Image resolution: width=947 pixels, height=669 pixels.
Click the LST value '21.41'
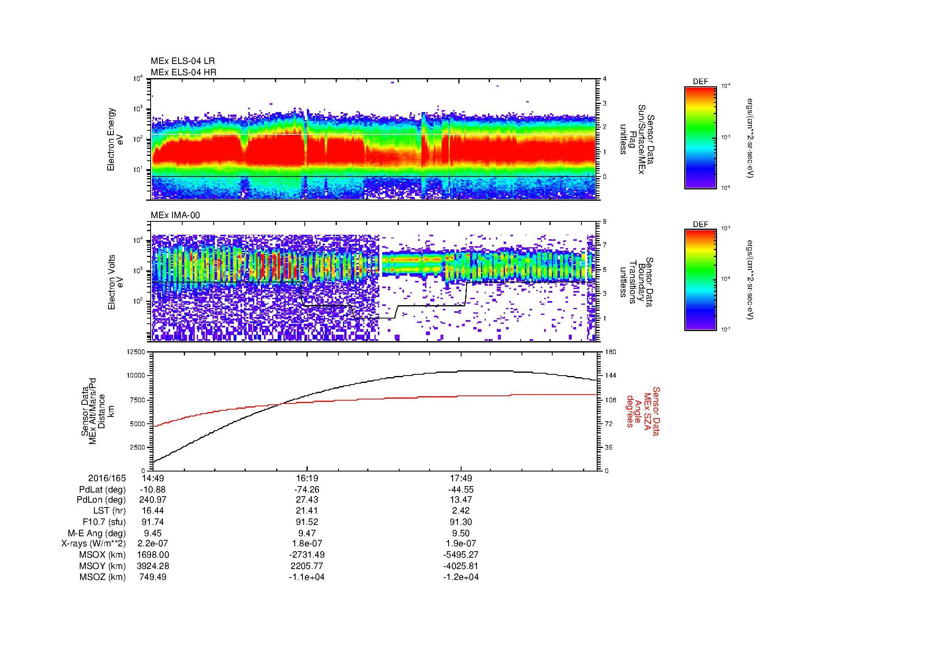click(307, 511)
